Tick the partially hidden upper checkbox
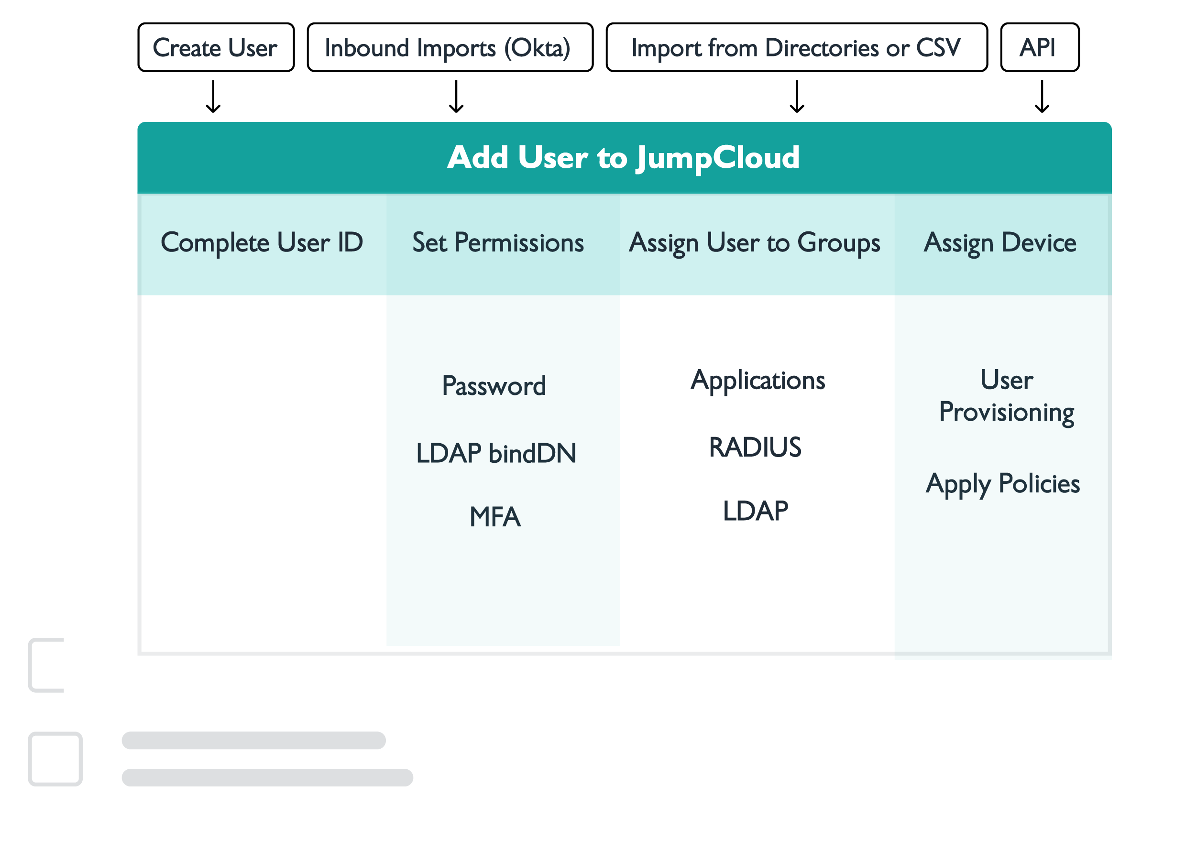 (x=46, y=665)
